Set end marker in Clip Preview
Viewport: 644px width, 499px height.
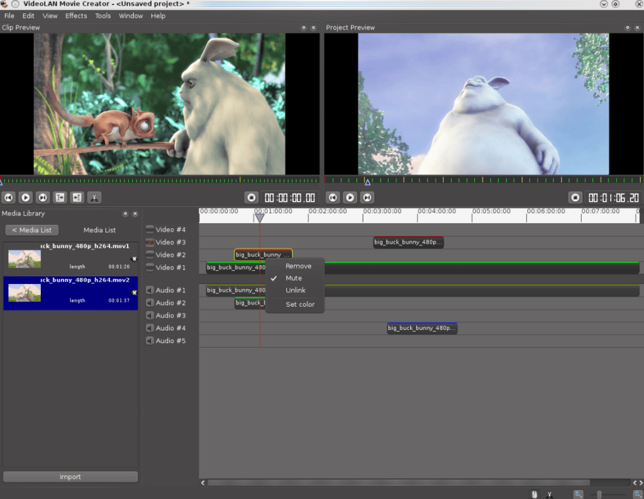(77, 198)
